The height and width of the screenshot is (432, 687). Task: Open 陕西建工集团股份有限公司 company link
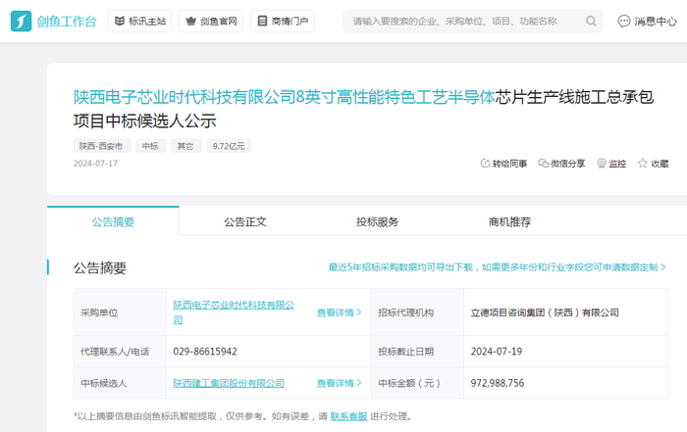(x=229, y=383)
